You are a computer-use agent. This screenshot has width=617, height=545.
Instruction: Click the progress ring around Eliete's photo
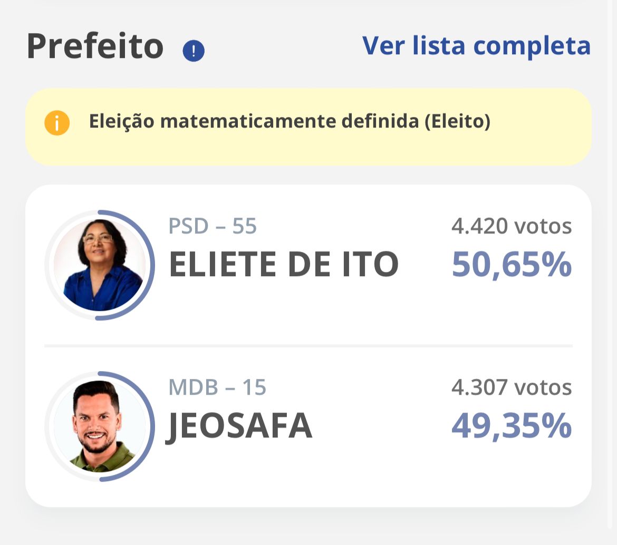click(151, 265)
